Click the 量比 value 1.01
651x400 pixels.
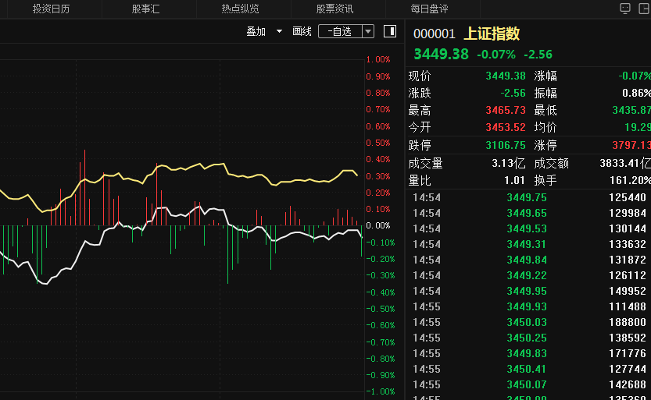coord(514,180)
